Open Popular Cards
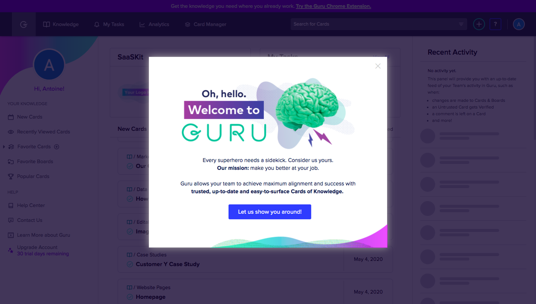Screen dimensions: 536x304 (x=33, y=176)
